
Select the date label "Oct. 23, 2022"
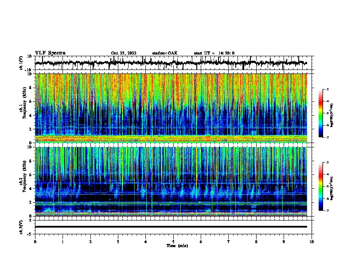click(124, 53)
